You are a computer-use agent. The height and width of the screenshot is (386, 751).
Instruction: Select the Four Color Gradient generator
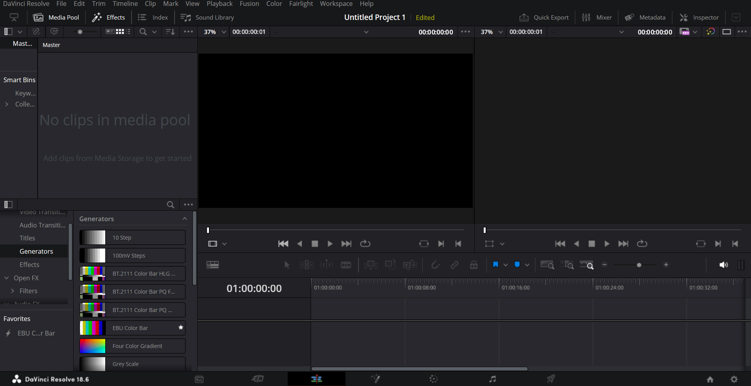(x=133, y=346)
